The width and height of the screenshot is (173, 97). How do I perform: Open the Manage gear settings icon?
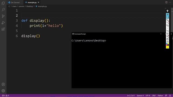tap(3, 91)
